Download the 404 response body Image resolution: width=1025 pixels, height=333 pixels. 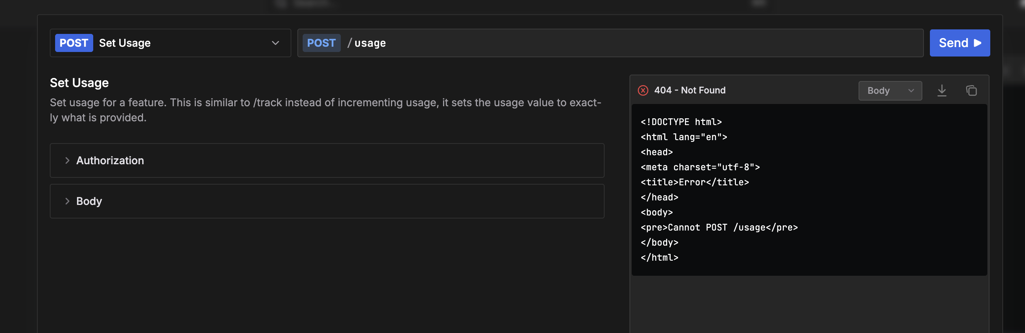coord(942,91)
